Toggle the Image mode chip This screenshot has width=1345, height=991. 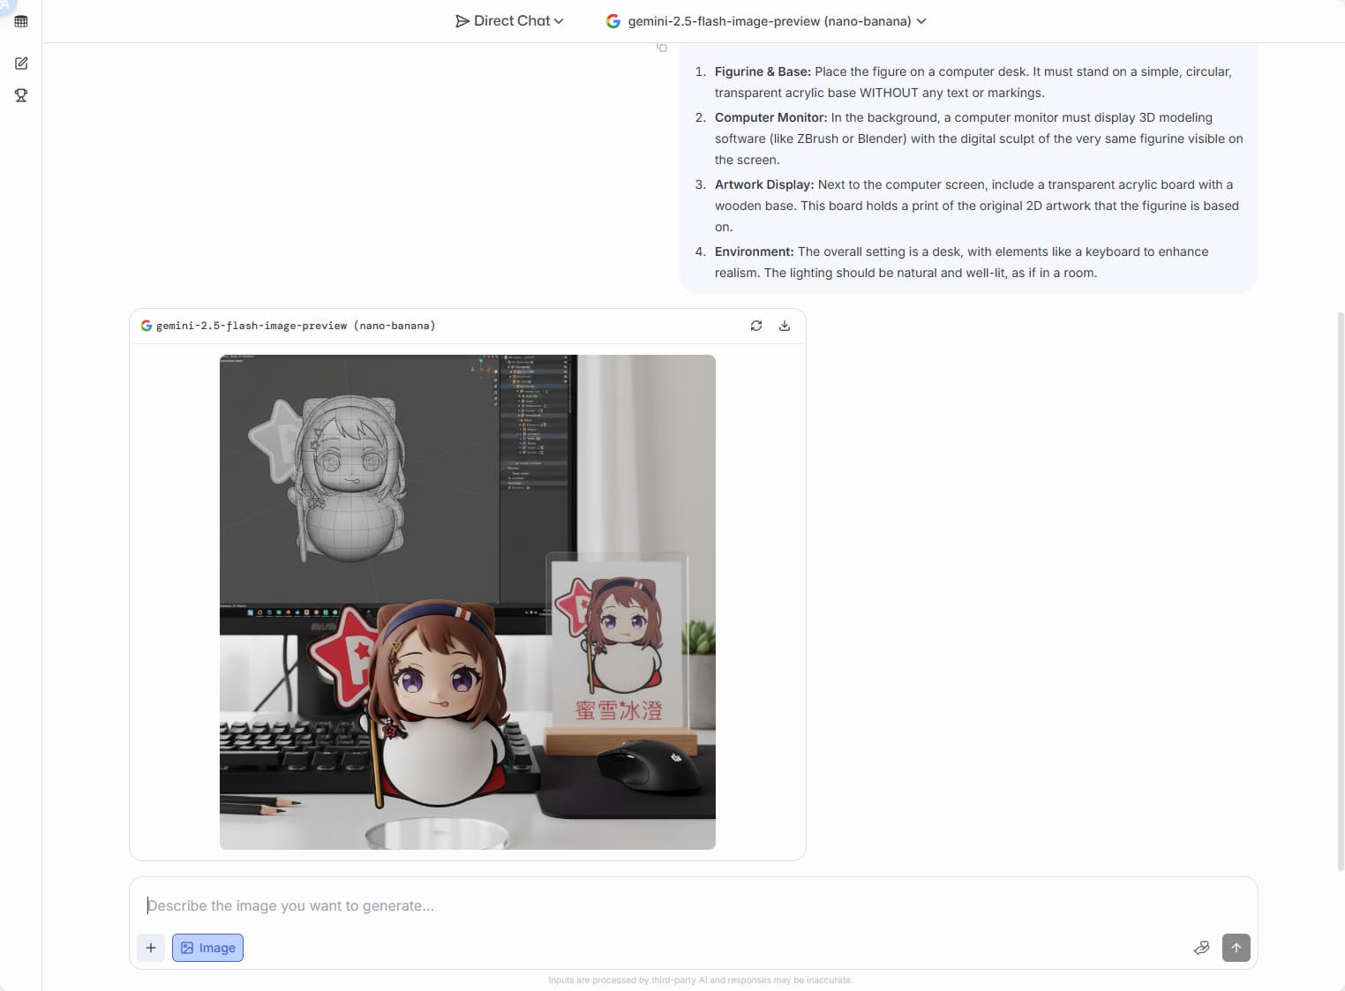tap(207, 948)
